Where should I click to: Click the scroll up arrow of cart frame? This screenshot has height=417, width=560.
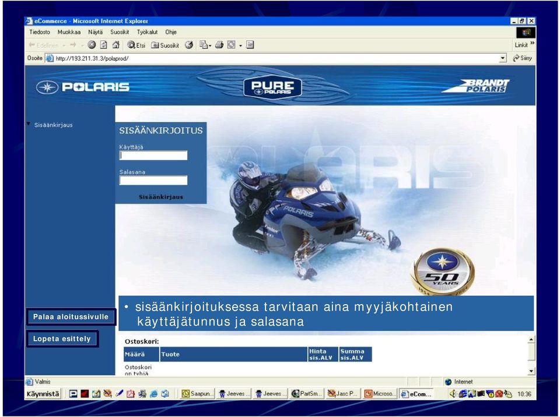point(531,340)
